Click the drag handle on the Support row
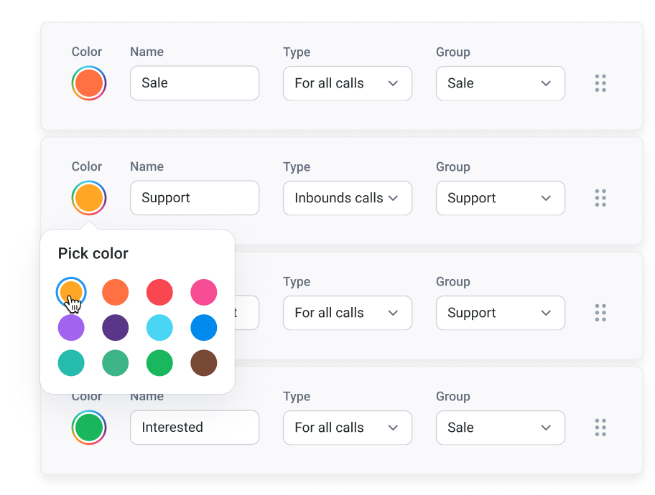 pyautogui.click(x=601, y=198)
